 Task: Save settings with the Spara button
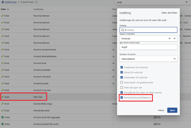(172, 110)
